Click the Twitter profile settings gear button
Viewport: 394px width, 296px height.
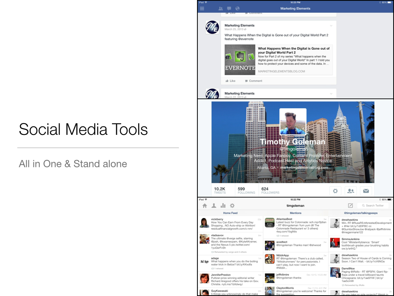(335, 190)
